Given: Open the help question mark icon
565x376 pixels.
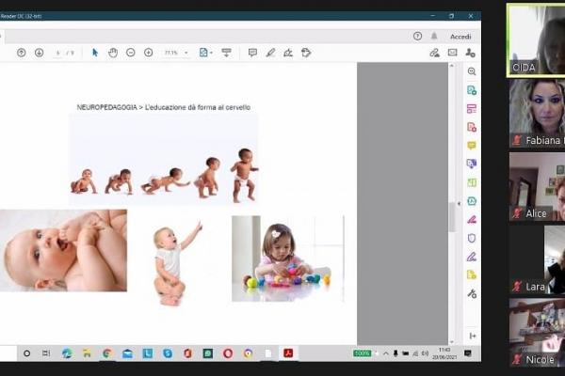Looking at the screenshot, I should [x=417, y=36].
